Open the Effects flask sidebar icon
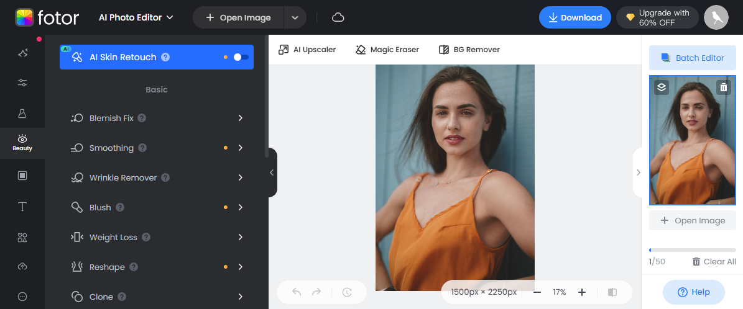Viewport: 743px width, 309px height. (x=22, y=114)
